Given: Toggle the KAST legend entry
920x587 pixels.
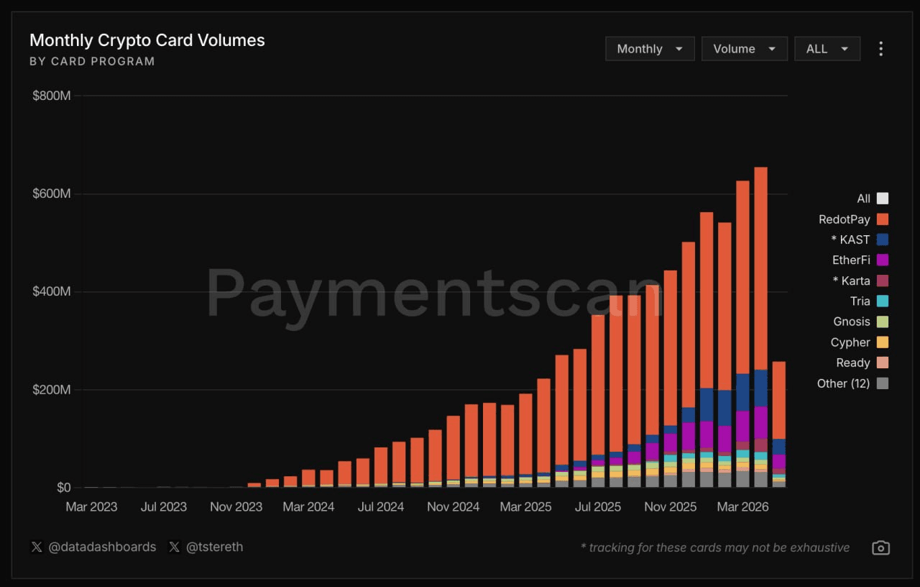Looking at the screenshot, I should pyautogui.click(x=860, y=240).
